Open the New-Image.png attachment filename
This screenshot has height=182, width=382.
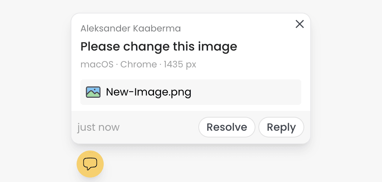point(148,92)
